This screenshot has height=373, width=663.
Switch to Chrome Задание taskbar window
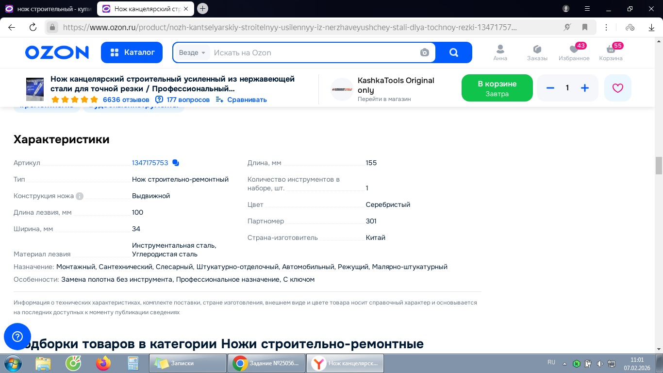click(267, 363)
